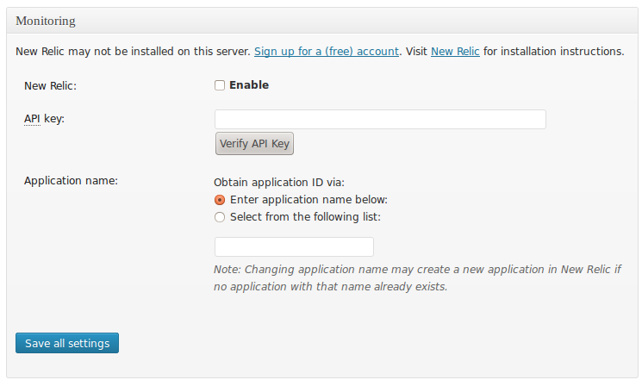Choose the Select from the following list radio button
The height and width of the screenshot is (380, 642).
[x=220, y=217]
